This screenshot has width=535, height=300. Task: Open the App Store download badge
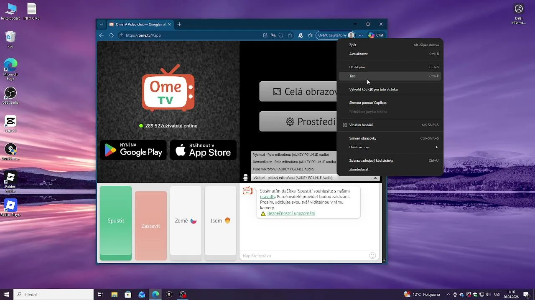point(203,150)
